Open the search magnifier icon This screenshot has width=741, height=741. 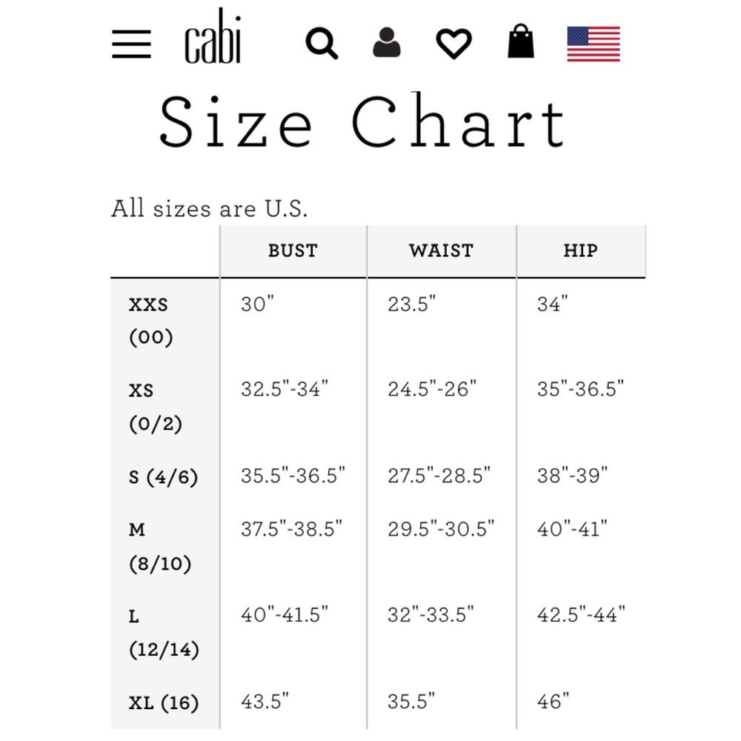point(322,44)
